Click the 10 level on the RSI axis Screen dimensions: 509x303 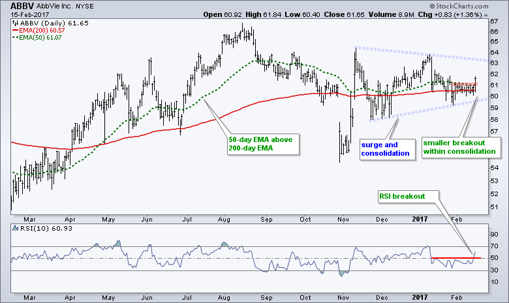494,281
